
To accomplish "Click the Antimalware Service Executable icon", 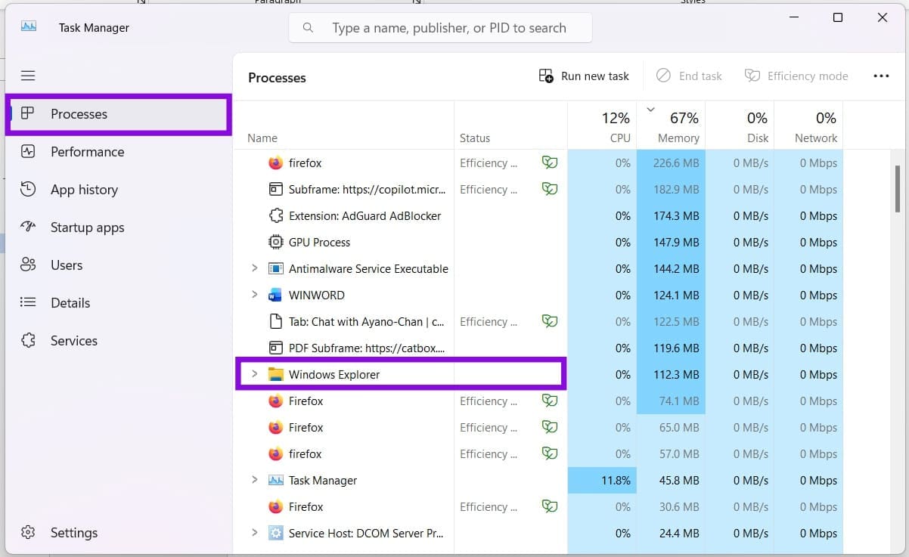I will click(x=275, y=268).
